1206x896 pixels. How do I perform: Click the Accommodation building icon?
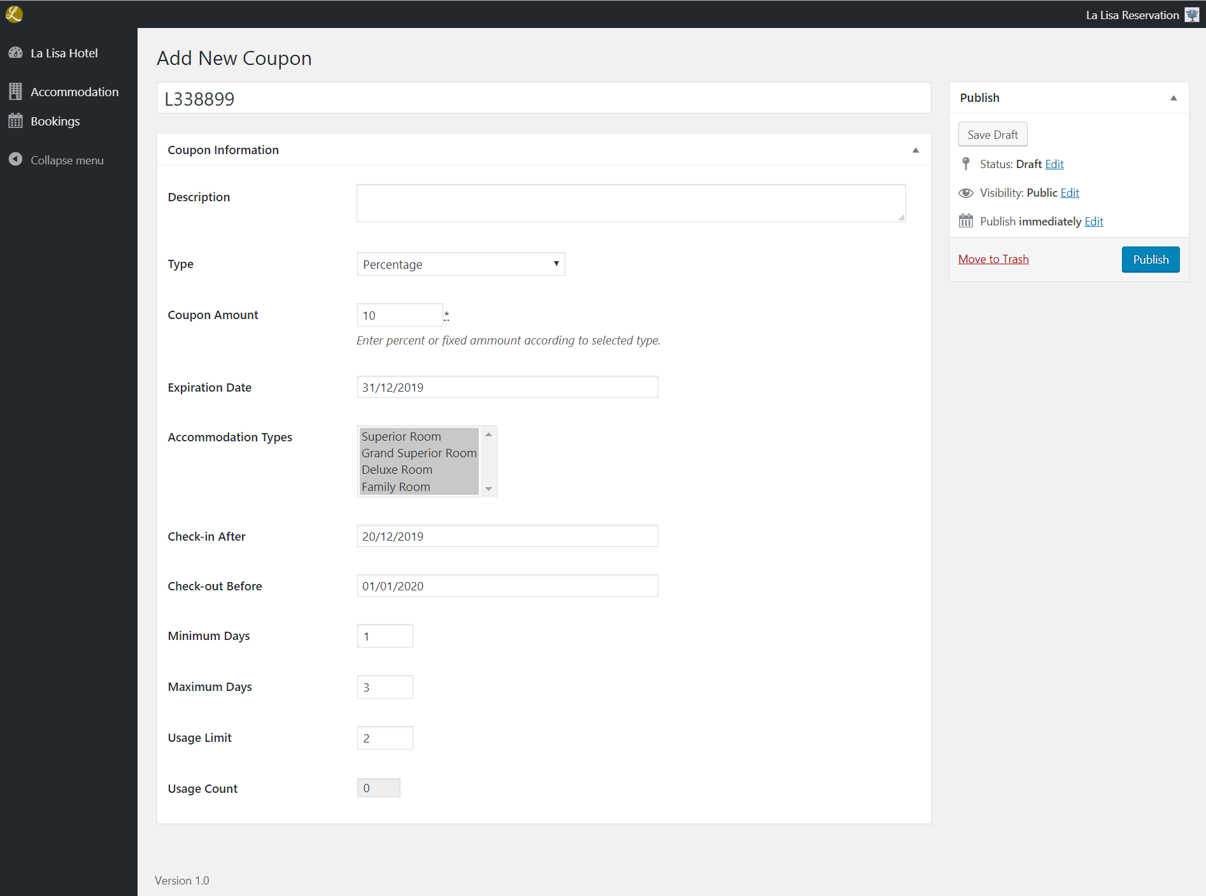pyautogui.click(x=16, y=92)
